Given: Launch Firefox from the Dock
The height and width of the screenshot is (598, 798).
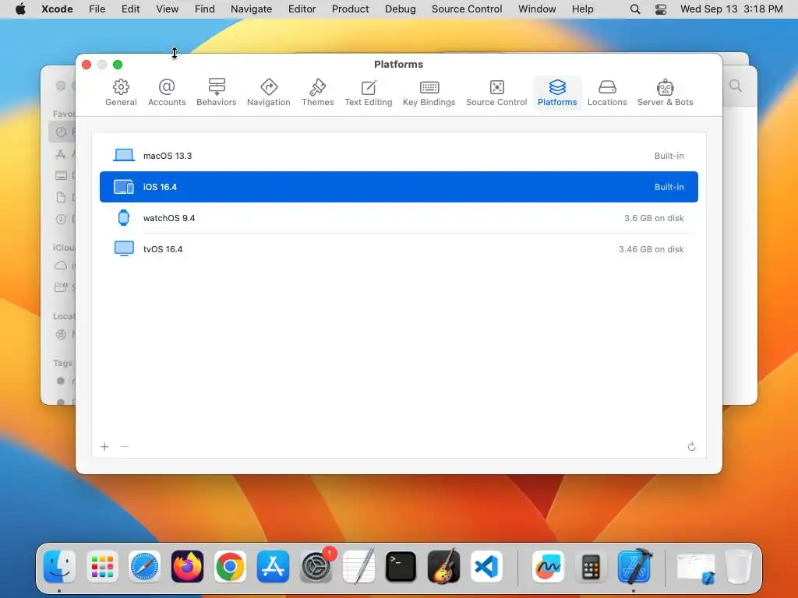Looking at the screenshot, I should (187, 567).
